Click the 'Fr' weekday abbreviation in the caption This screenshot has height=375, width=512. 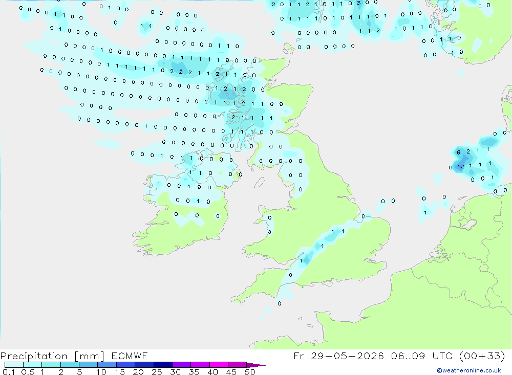click(298, 356)
